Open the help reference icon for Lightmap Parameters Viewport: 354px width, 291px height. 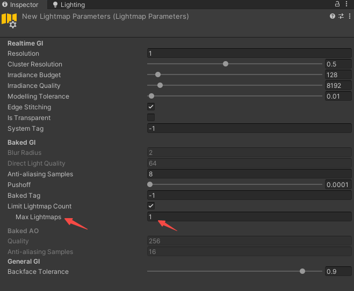(x=333, y=16)
